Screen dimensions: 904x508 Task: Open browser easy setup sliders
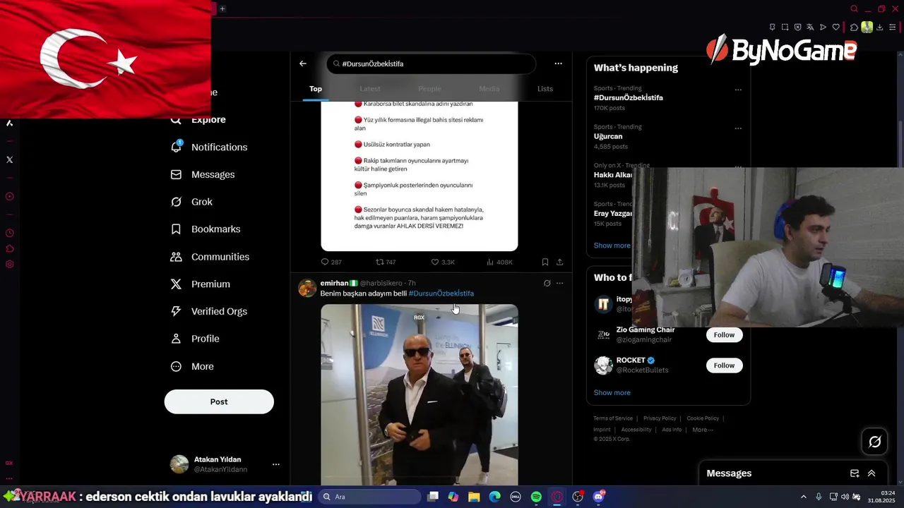[x=893, y=28]
